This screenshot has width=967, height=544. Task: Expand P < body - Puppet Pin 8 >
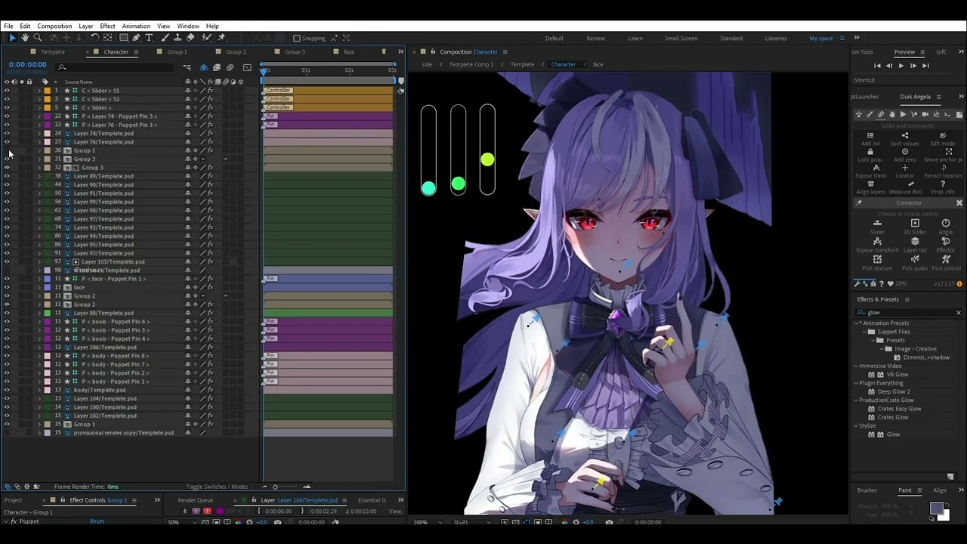click(39, 356)
